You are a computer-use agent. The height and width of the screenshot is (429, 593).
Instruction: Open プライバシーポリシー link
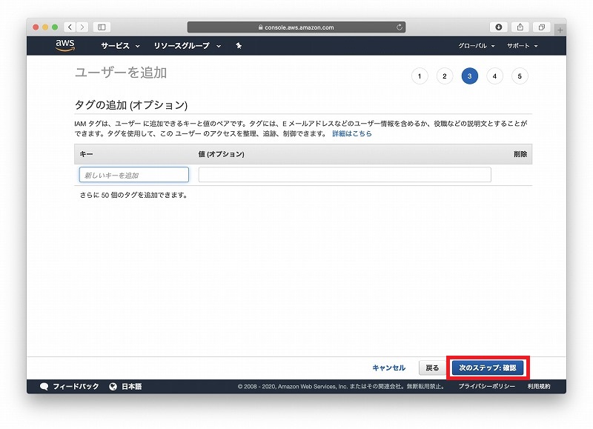[x=487, y=386]
